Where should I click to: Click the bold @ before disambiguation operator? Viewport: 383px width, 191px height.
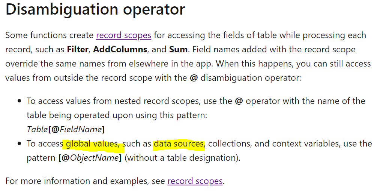pos(194,78)
